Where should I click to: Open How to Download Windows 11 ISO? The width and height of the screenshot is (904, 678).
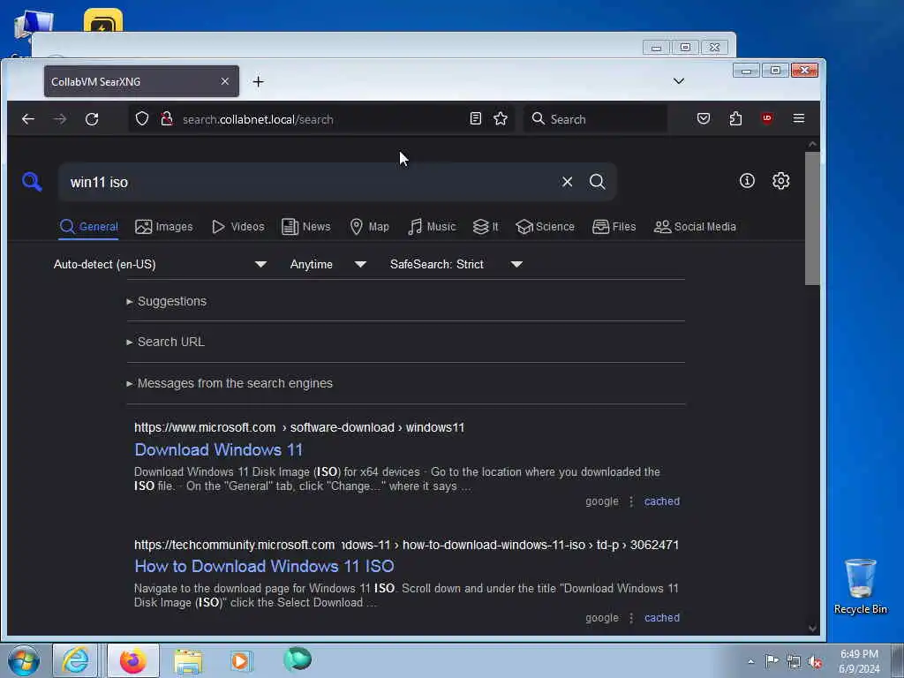click(x=264, y=566)
